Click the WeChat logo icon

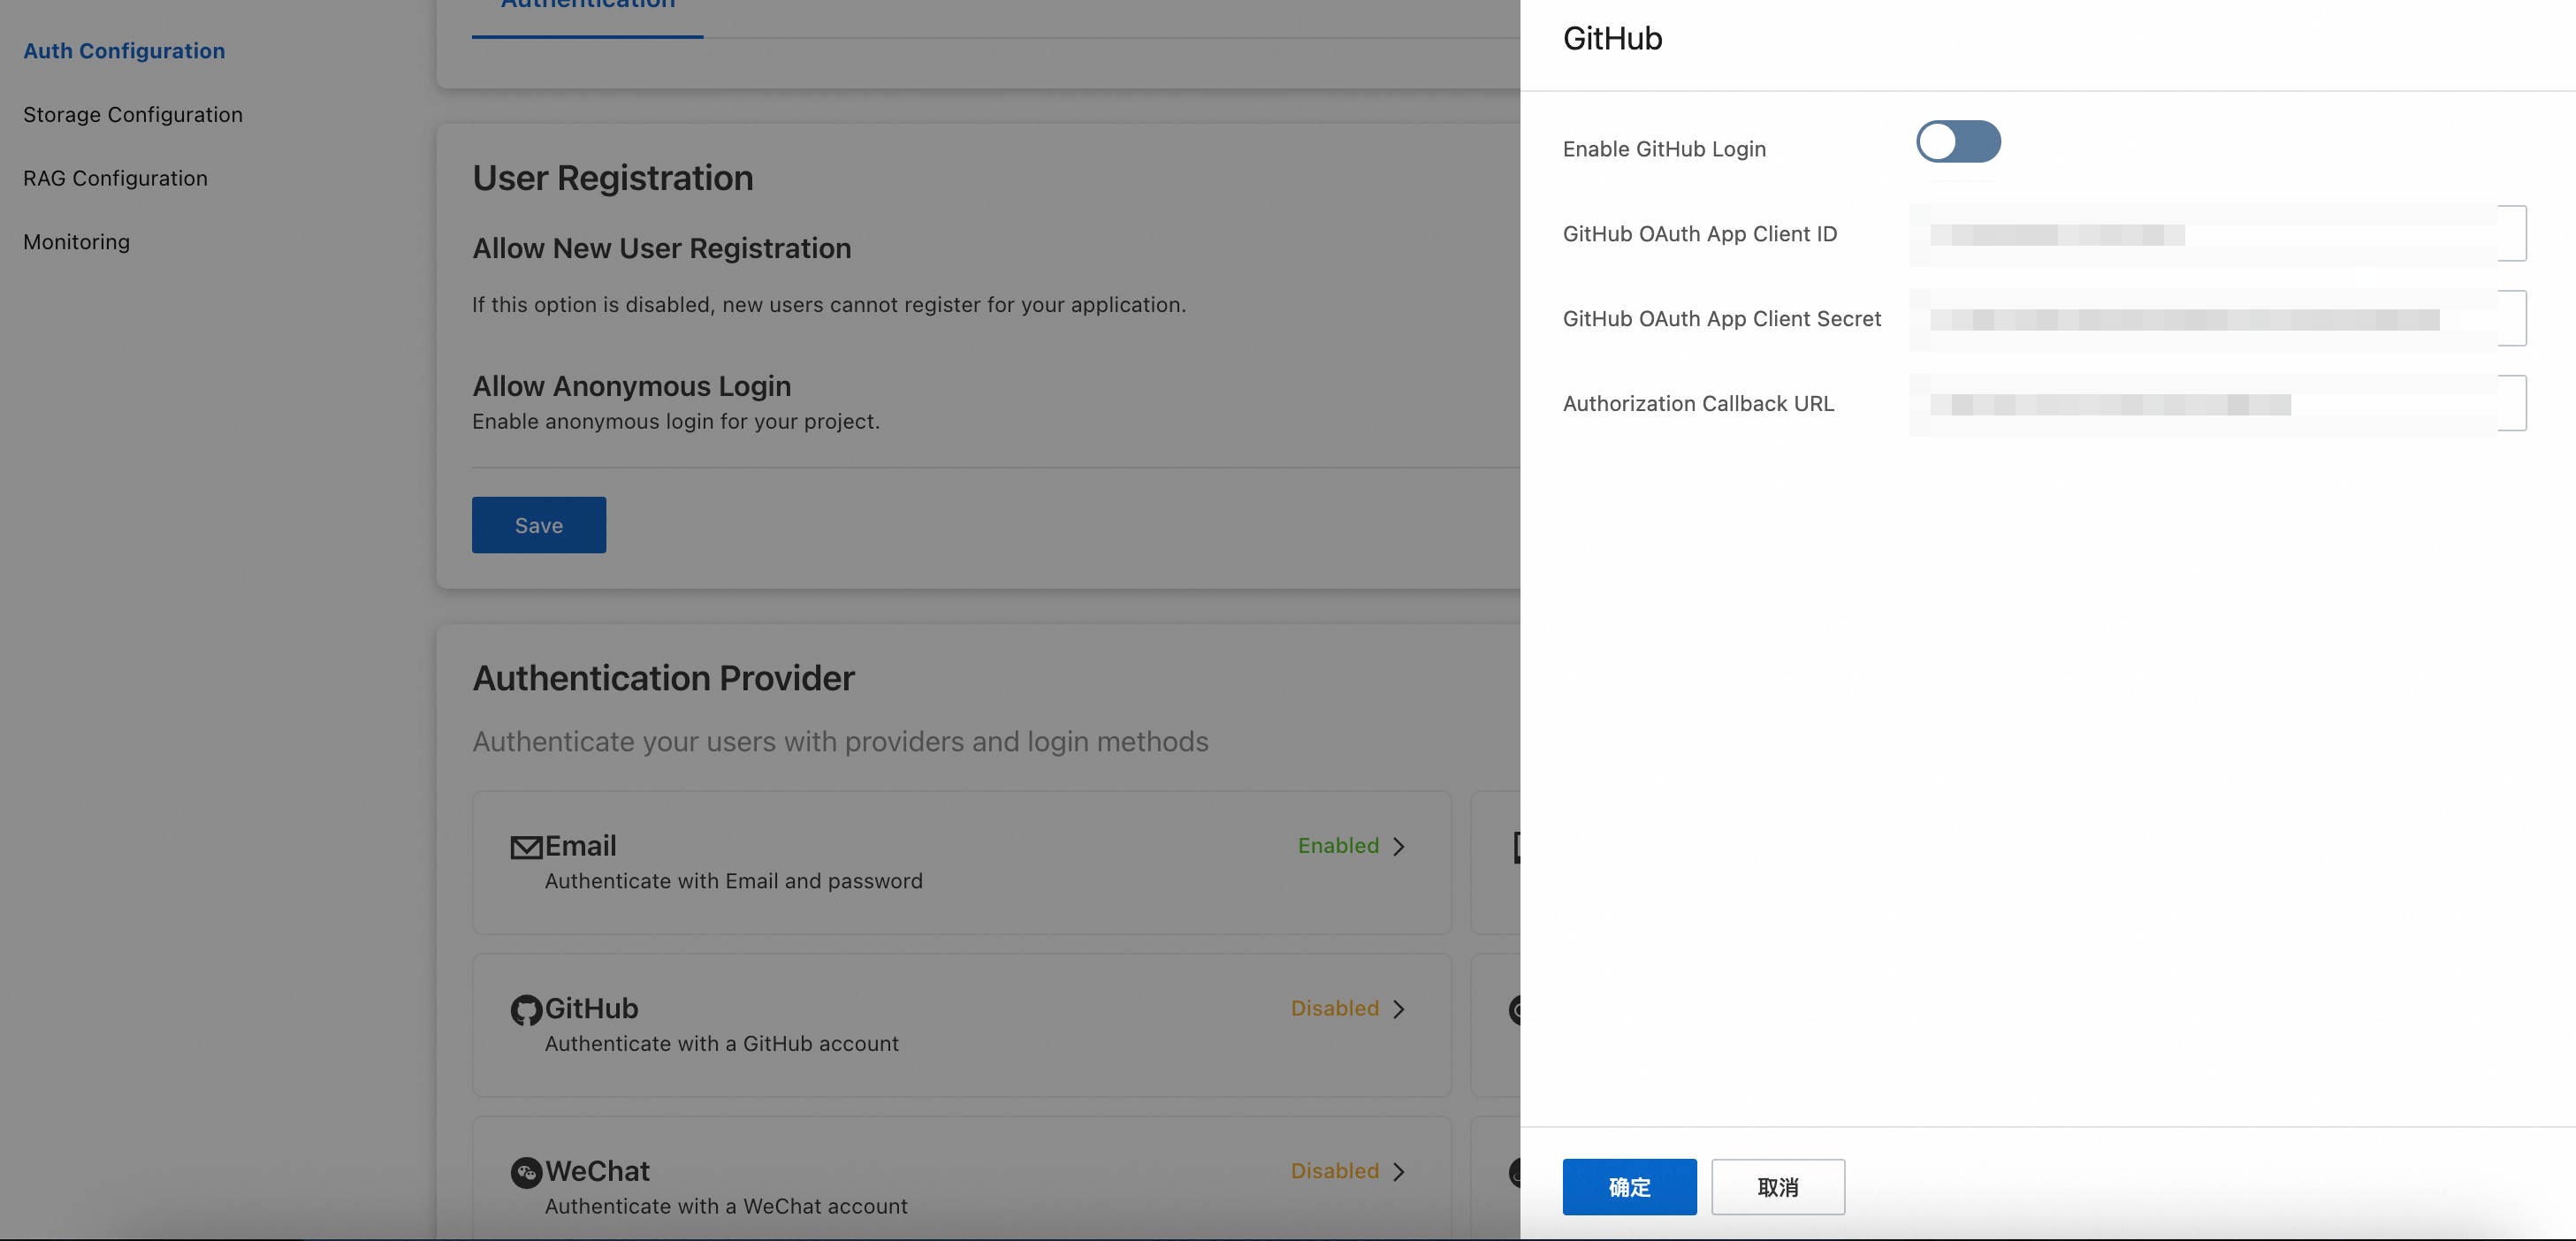click(x=526, y=1172)
